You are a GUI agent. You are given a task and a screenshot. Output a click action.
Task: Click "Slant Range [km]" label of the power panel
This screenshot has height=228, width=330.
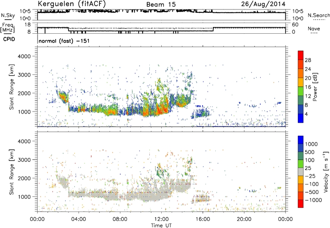coord(12,87)
